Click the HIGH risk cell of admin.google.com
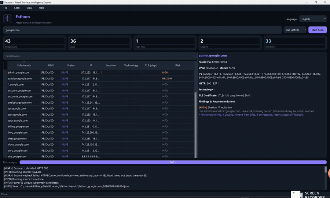The width and height of the screenshot is (330, 198). [177, 72]
